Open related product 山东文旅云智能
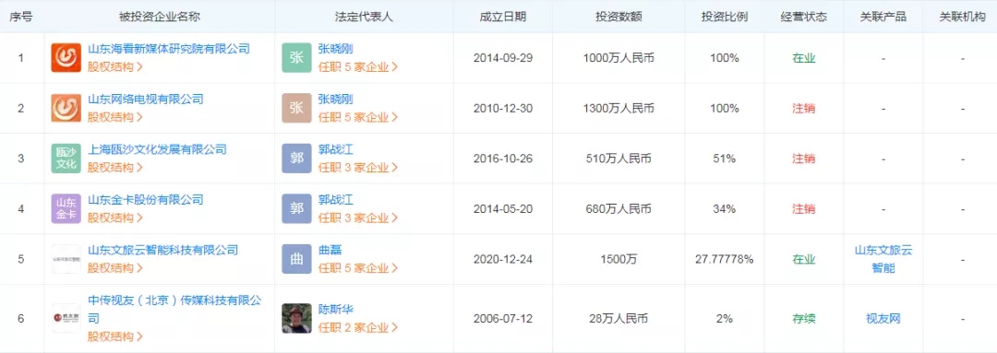The image size is (997, 353). pyautogui.click(x=883, y=259)
